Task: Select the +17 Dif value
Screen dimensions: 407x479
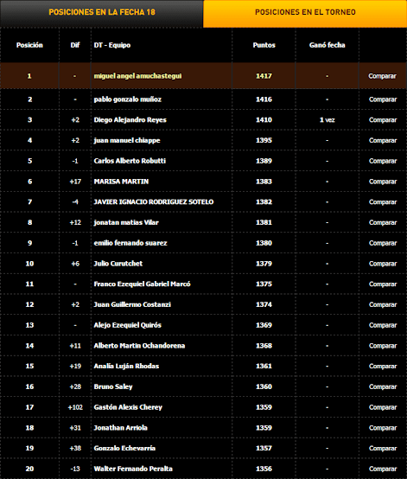Action: click(x=75, y=182)
